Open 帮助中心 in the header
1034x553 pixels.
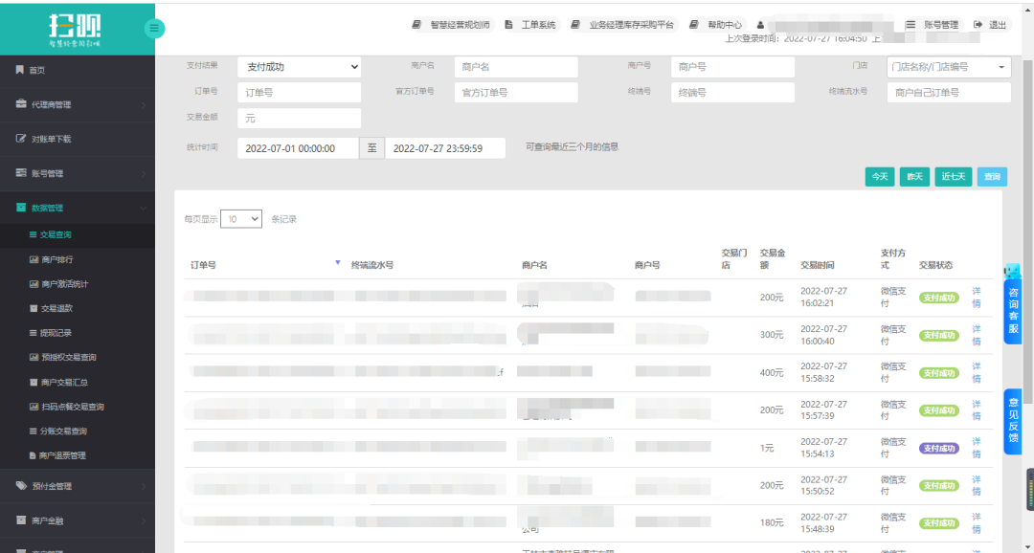tap(716, 25)
